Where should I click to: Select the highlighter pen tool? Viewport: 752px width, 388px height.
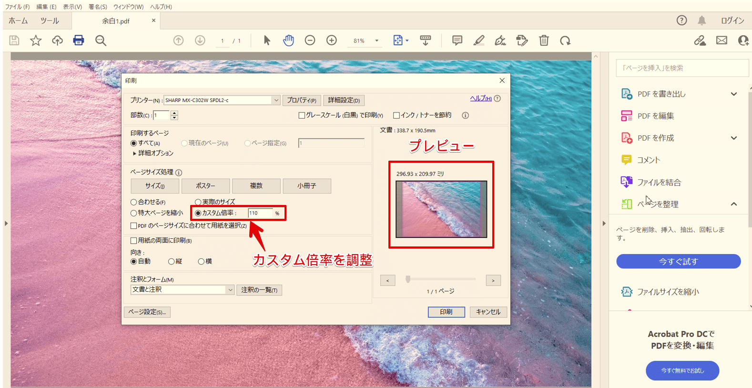coord(479,41)
